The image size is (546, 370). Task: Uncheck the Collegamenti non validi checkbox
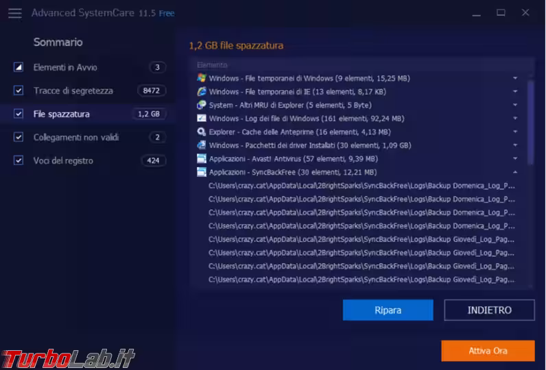click(19, 137)
